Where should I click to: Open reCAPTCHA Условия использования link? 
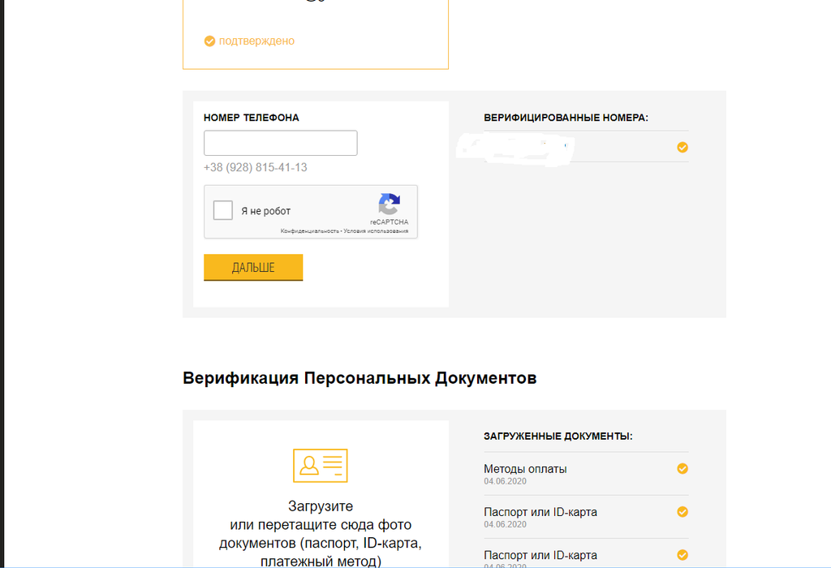(376, 231)
